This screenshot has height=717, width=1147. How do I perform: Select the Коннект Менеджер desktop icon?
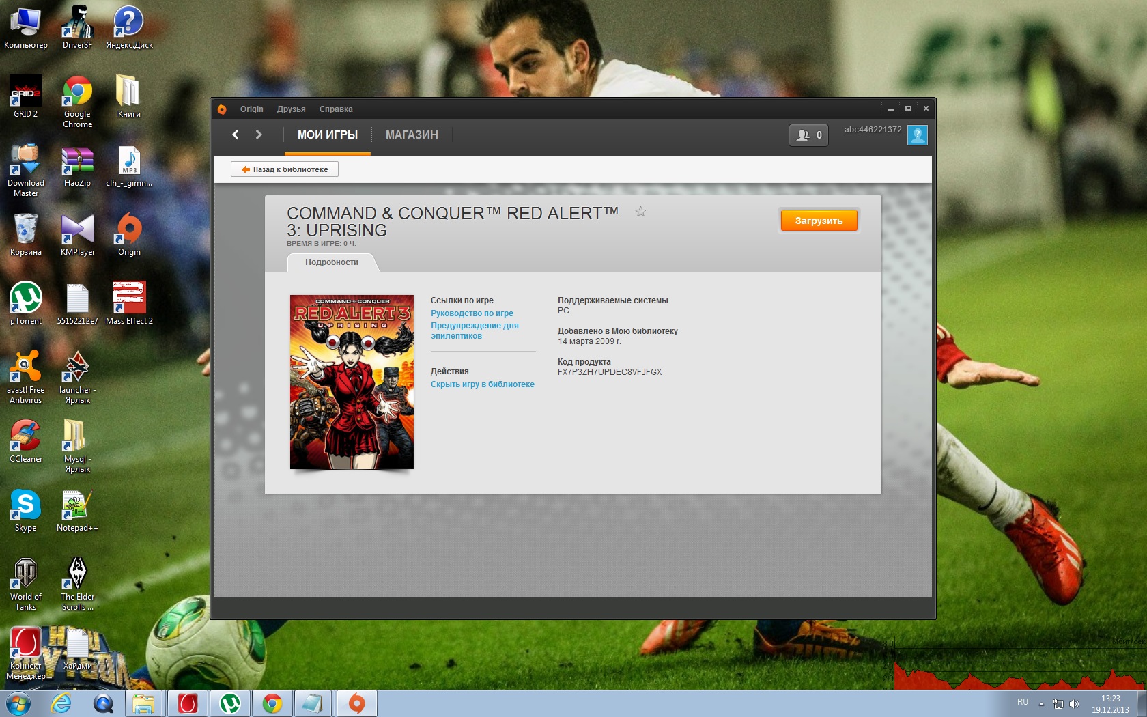coord(26,654)
